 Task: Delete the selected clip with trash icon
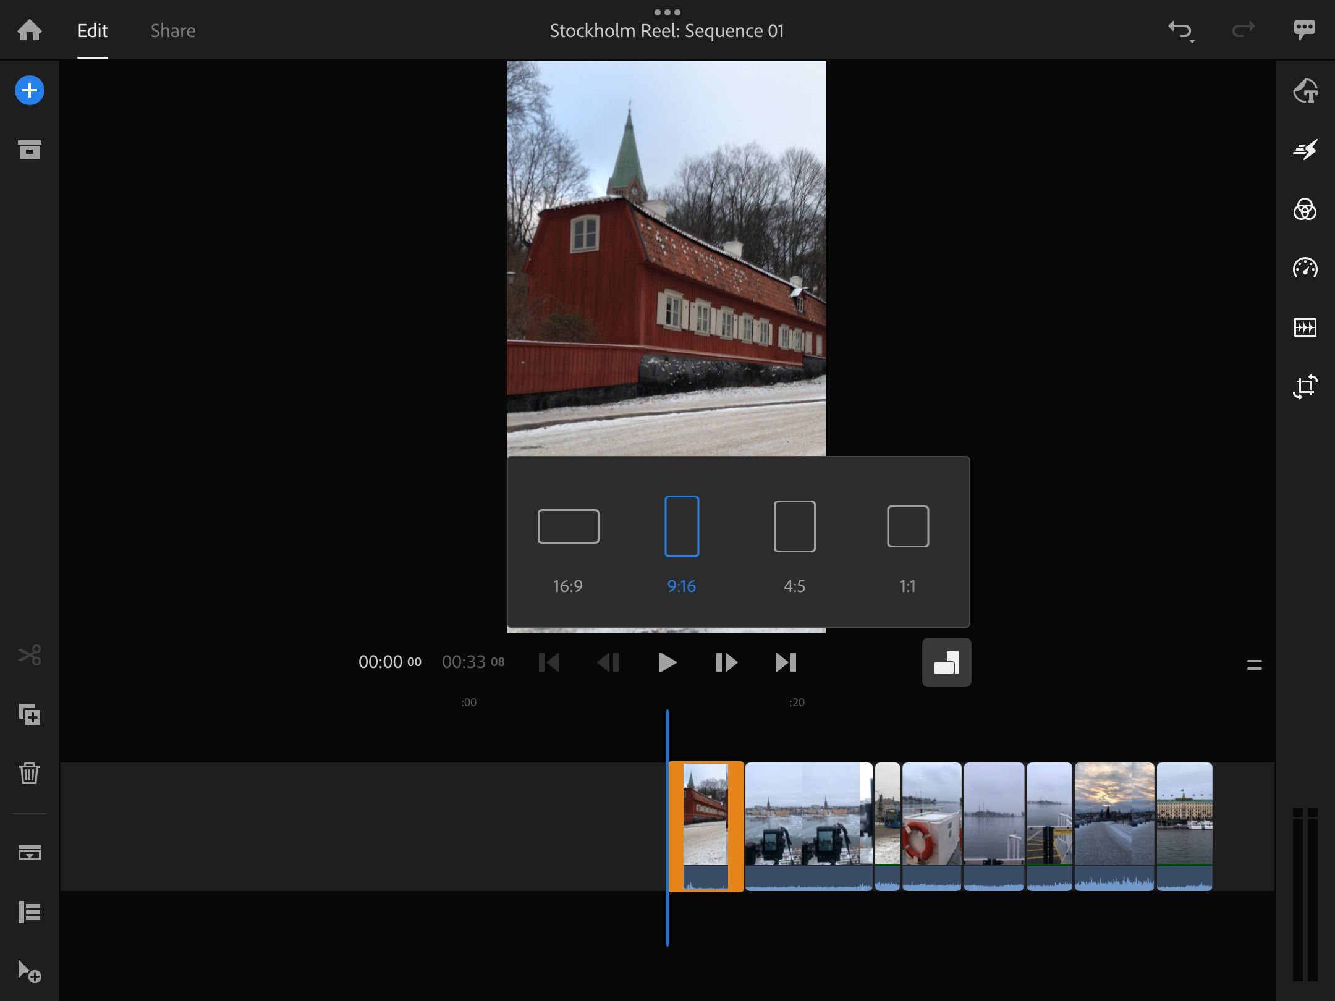(x=29, y=773)
